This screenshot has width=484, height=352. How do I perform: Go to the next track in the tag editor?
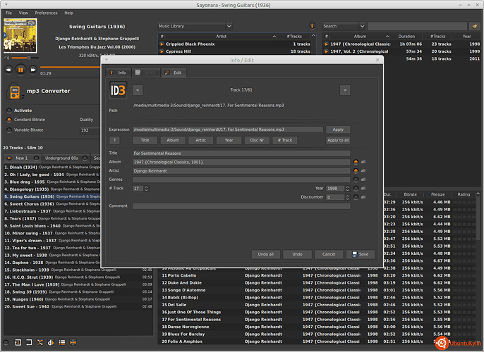tap(345, 90)
